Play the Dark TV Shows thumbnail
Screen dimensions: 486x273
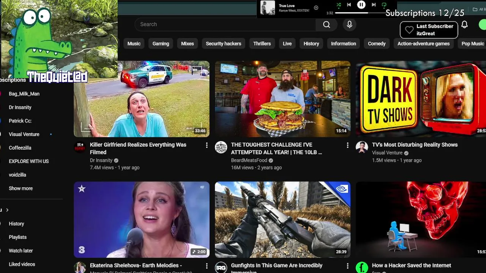pyautogui.click(x=421, y=99)
